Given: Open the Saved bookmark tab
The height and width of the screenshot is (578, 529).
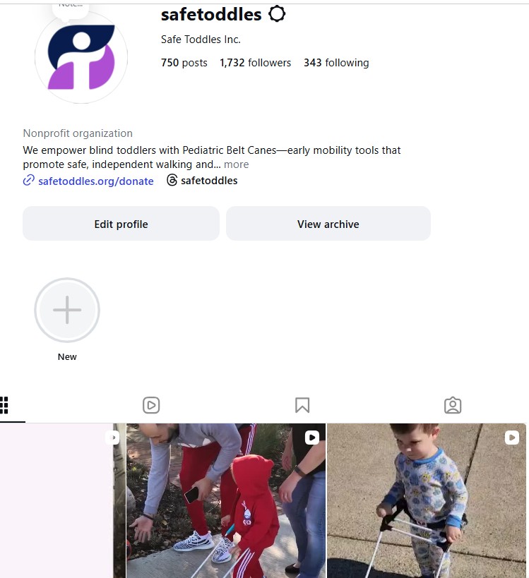Looking at the screenshot, I should click(x=302, y=405).
